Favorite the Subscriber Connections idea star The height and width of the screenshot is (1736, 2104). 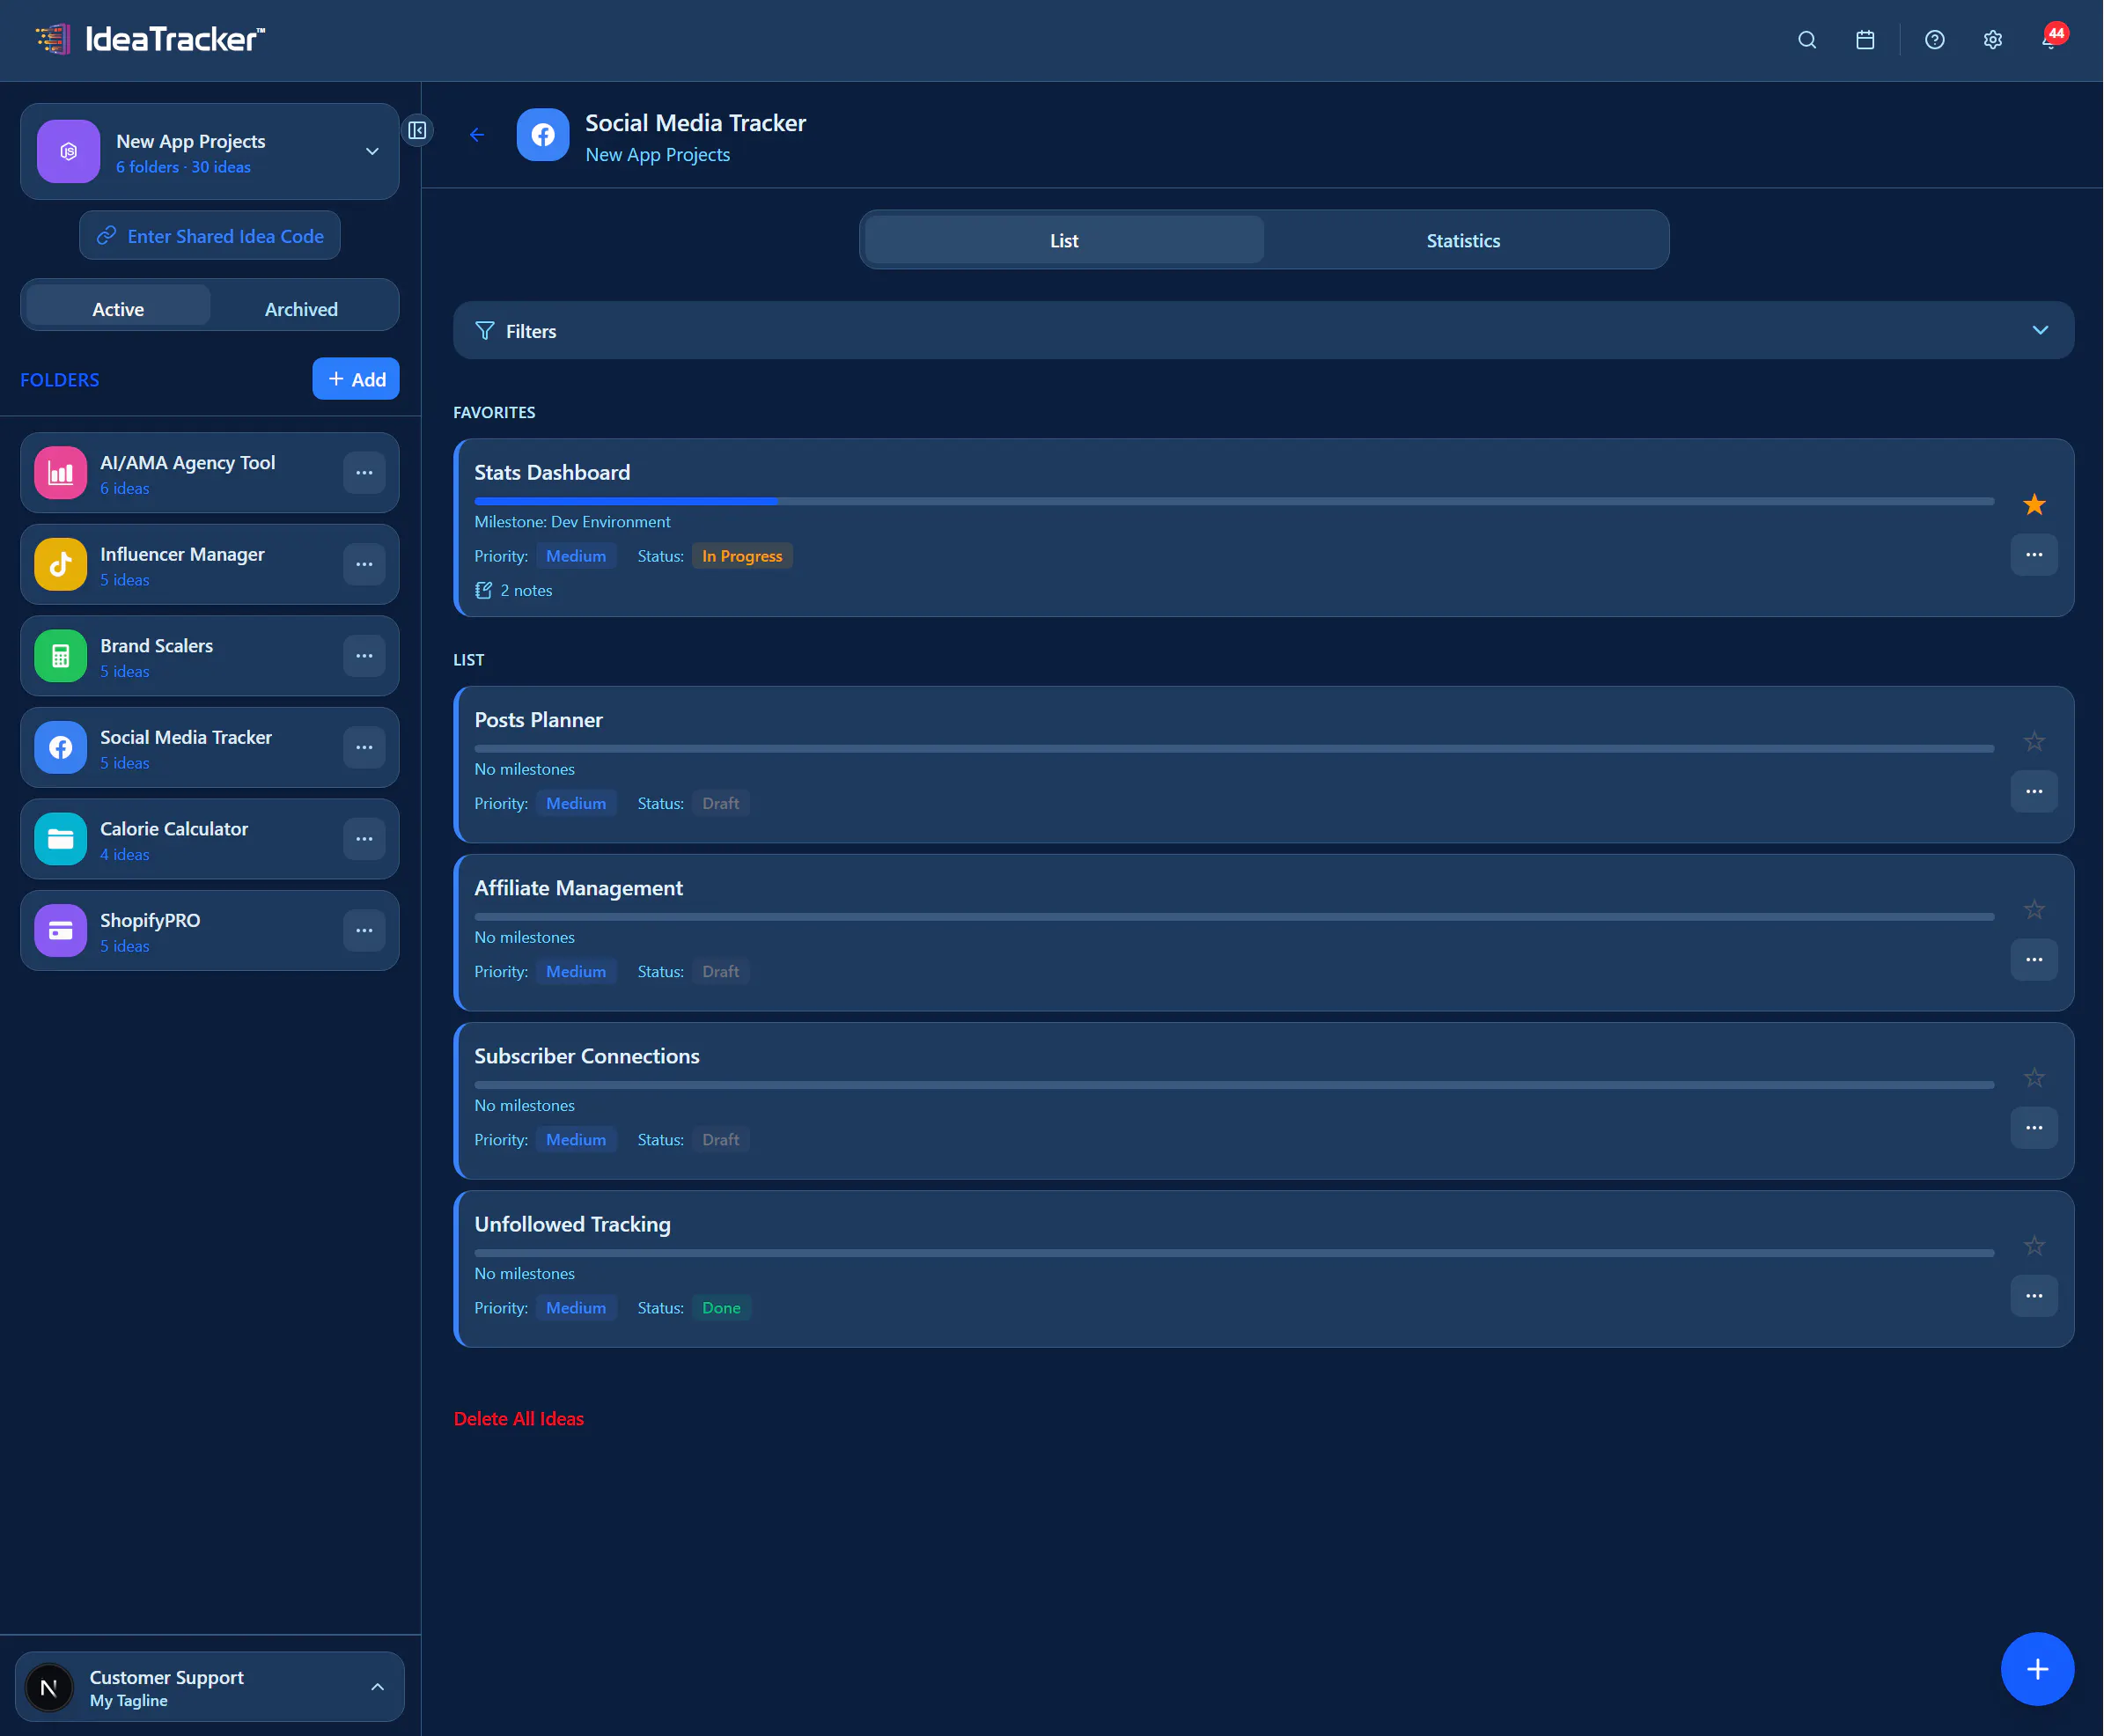pos(2033,1077)
